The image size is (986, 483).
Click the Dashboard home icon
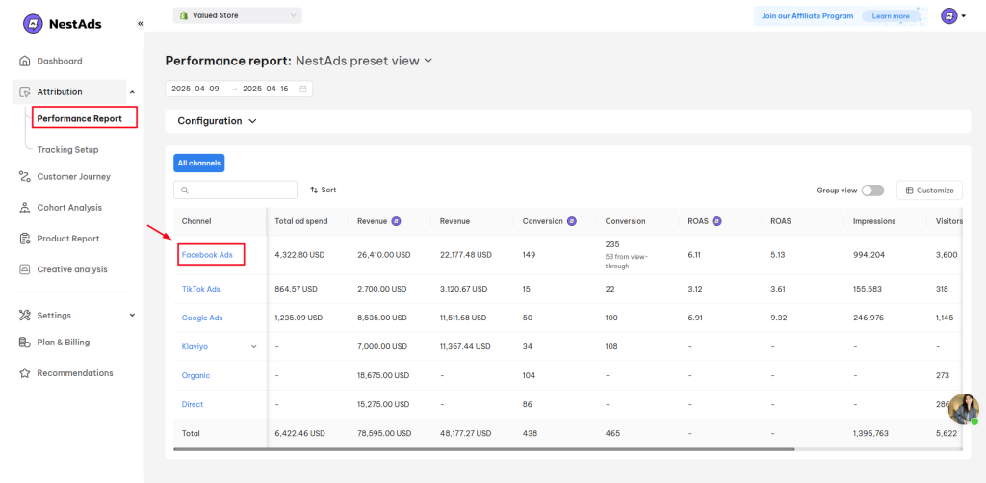24,61
